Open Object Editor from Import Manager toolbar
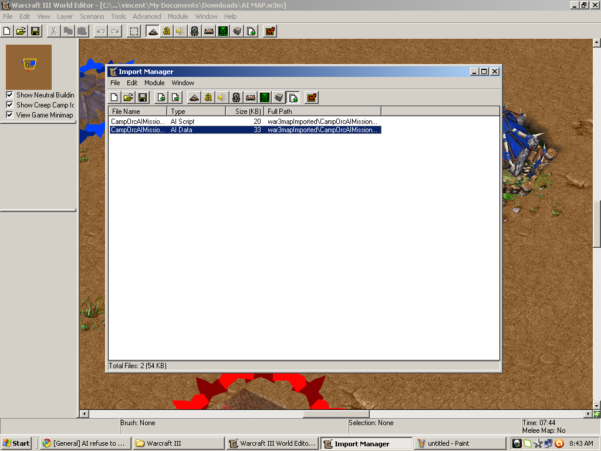The image size is (601, 451). [x=236, y=97]
